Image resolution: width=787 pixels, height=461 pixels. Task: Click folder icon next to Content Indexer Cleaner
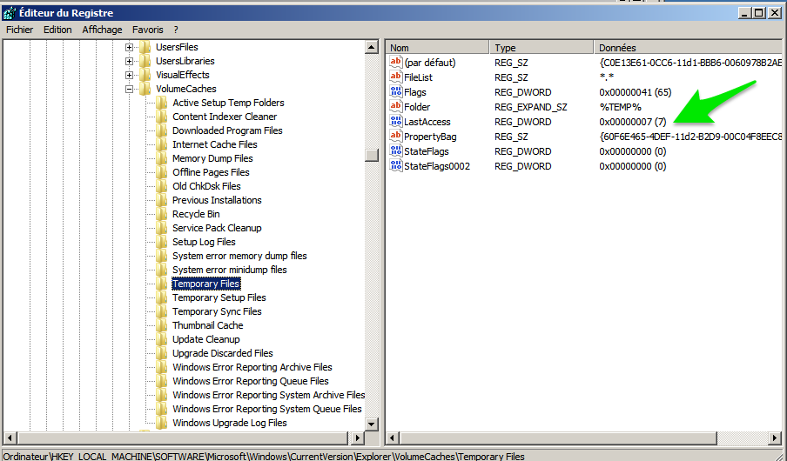[162, 117]
